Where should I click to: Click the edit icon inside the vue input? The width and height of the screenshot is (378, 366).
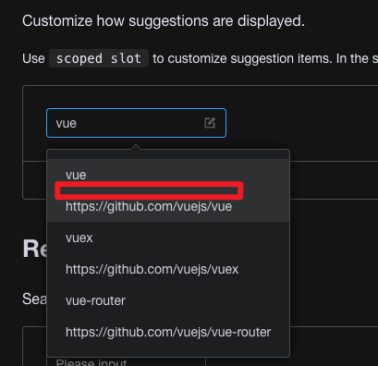[210, 123]
